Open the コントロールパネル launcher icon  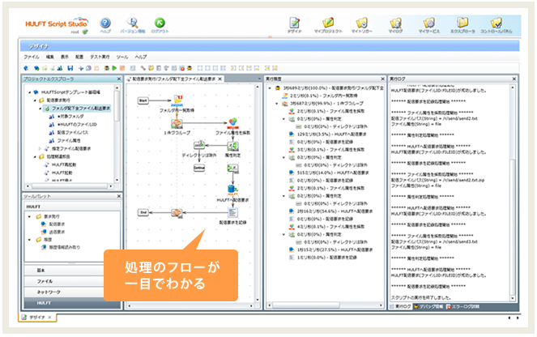496,24
